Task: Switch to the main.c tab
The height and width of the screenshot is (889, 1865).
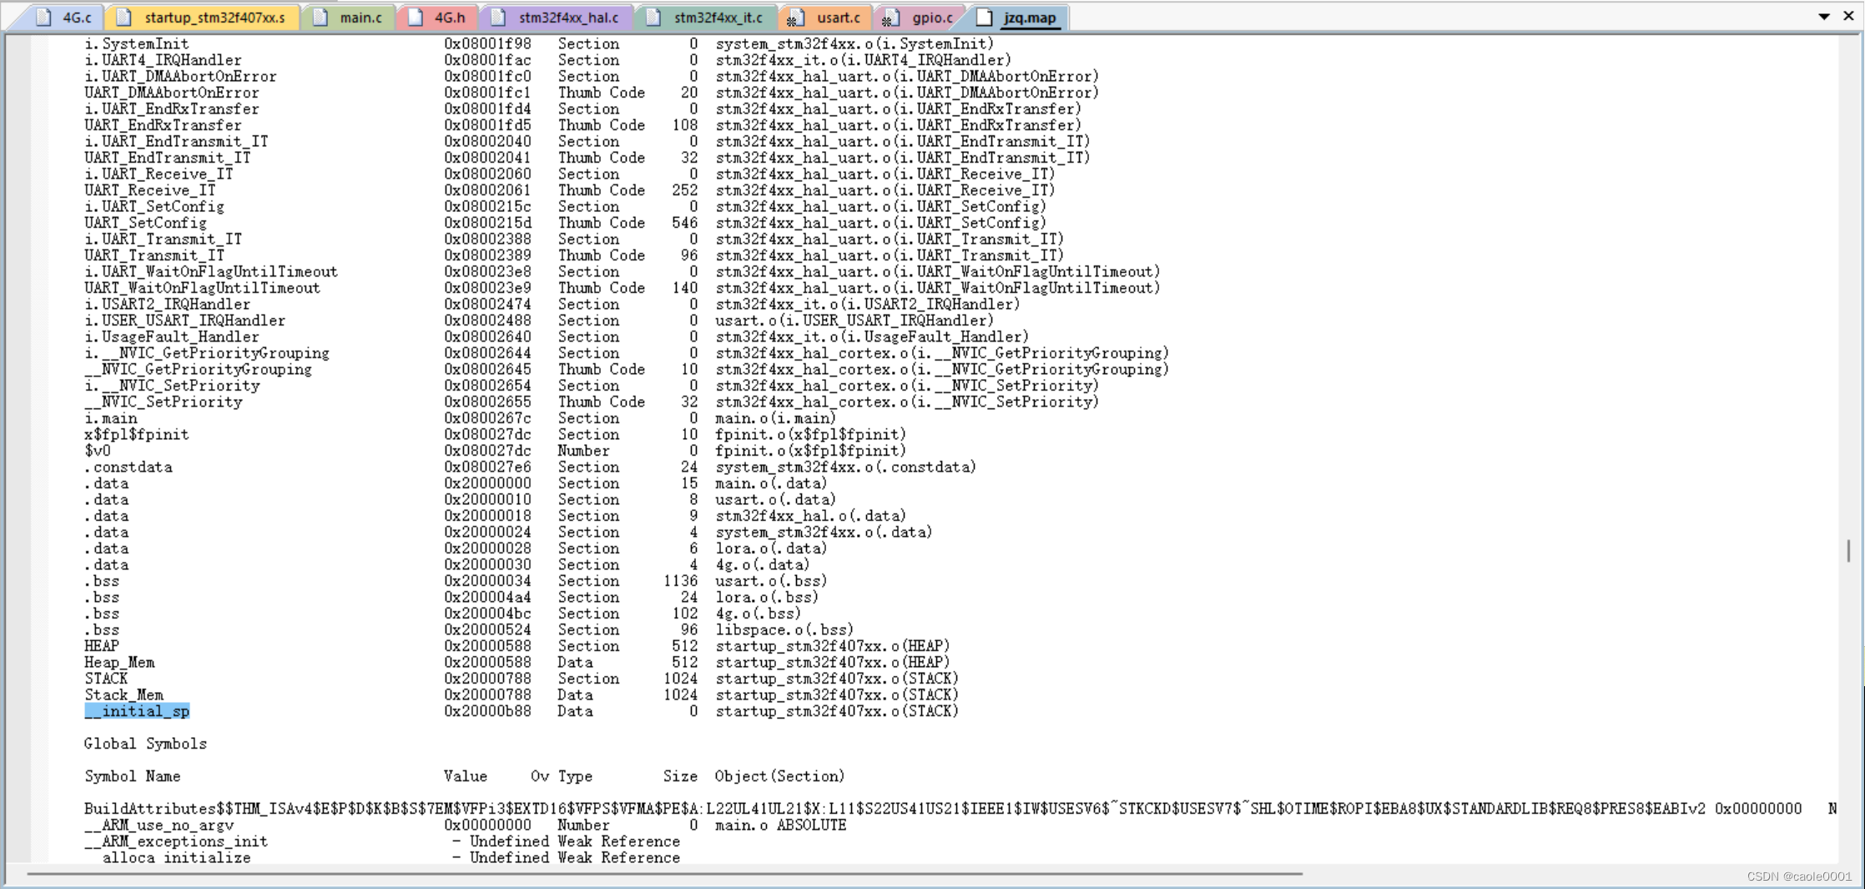Action: (x=349, y=18)
